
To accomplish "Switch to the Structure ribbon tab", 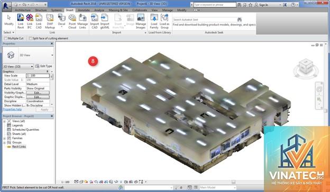I will [x=41, y=10].
